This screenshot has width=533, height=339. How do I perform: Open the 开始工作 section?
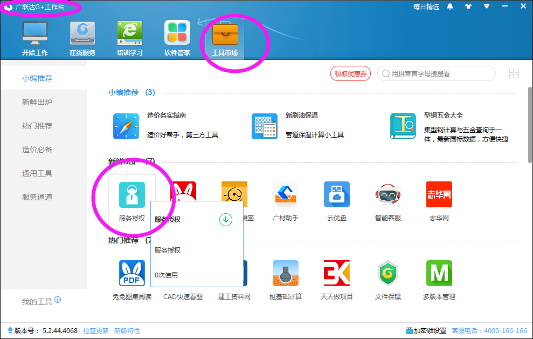click(35, 38)
